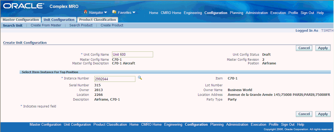Open Help in top navigation
334x132 pixels.
point(320,13)
